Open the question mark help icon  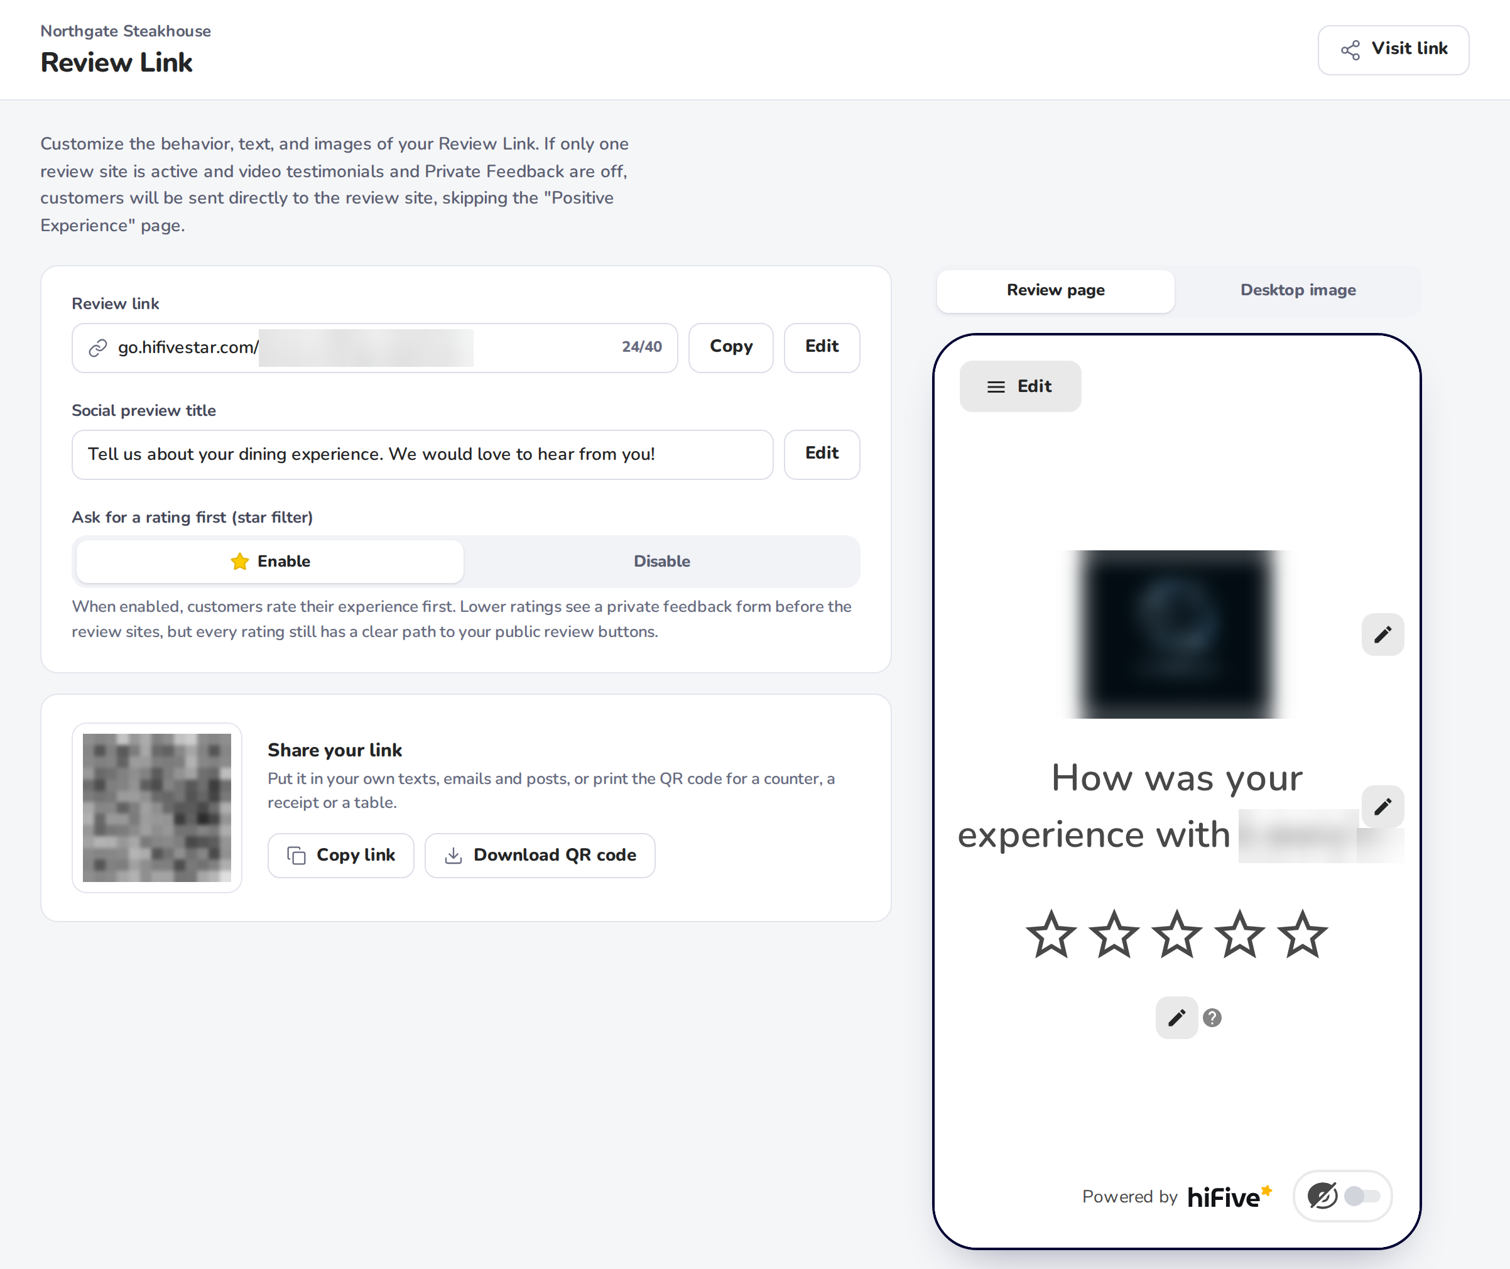(1212, 1017)
